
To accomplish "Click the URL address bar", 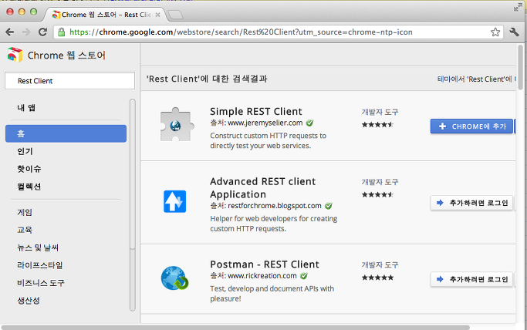I will pyautogui.click(x=279, y=32).
